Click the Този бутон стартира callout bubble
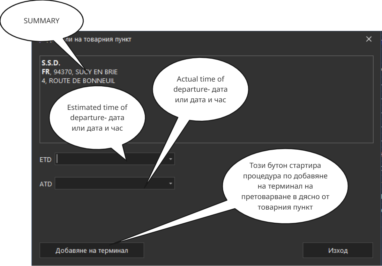 (285, 186)
